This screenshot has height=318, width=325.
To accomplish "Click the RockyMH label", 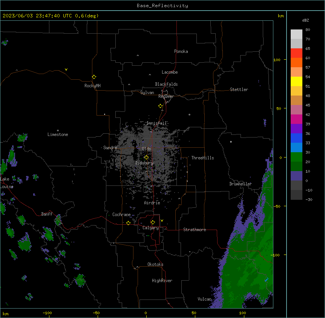I will [x=92, y=86].
